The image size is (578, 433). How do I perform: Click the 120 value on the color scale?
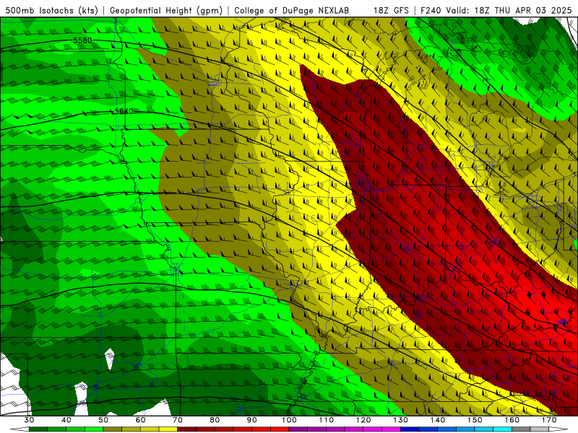tap(363, 420)
